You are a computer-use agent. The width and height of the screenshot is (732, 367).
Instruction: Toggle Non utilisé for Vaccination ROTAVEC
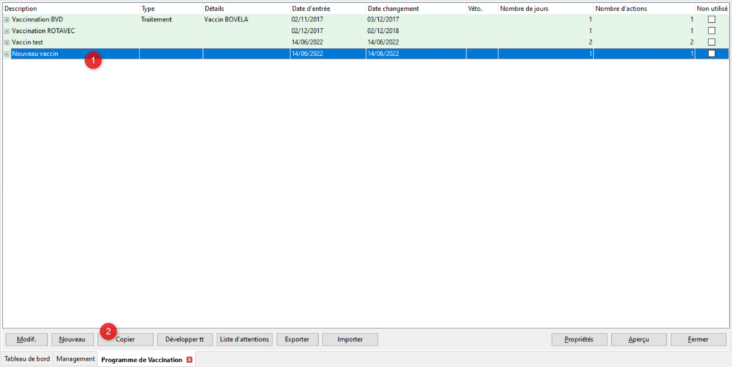coord(711,31)
